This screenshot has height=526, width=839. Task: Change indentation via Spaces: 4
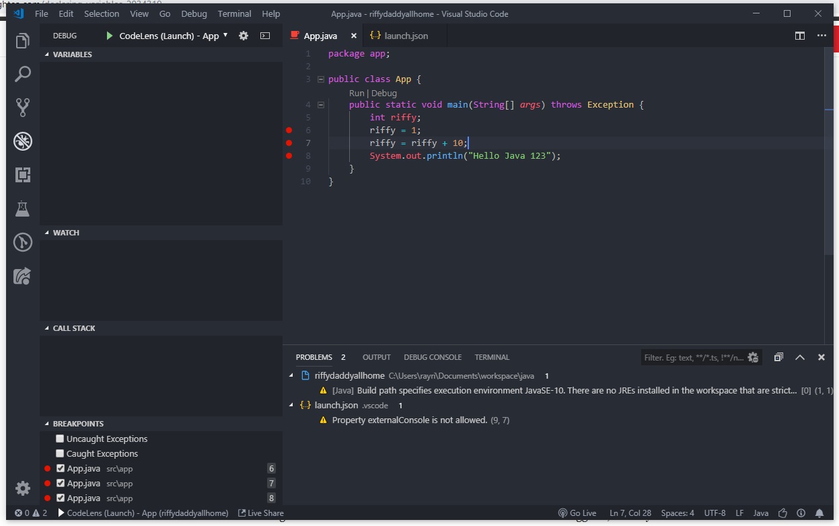tap(678, 513)
